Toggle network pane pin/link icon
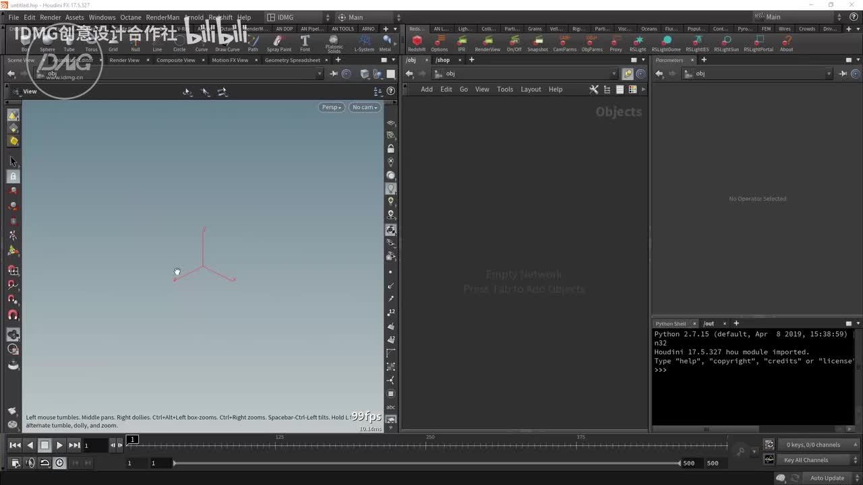Viewport: 863px width, 485px height. coord(628,73)
